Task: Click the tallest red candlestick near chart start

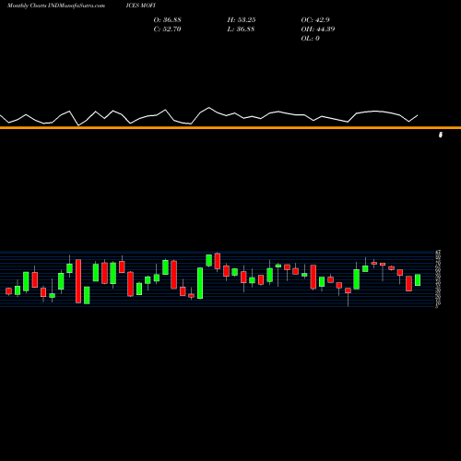Action: pos(78,281)
